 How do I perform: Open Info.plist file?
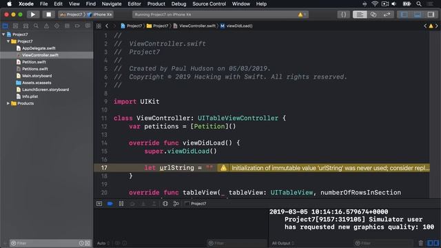pos(30,96)
